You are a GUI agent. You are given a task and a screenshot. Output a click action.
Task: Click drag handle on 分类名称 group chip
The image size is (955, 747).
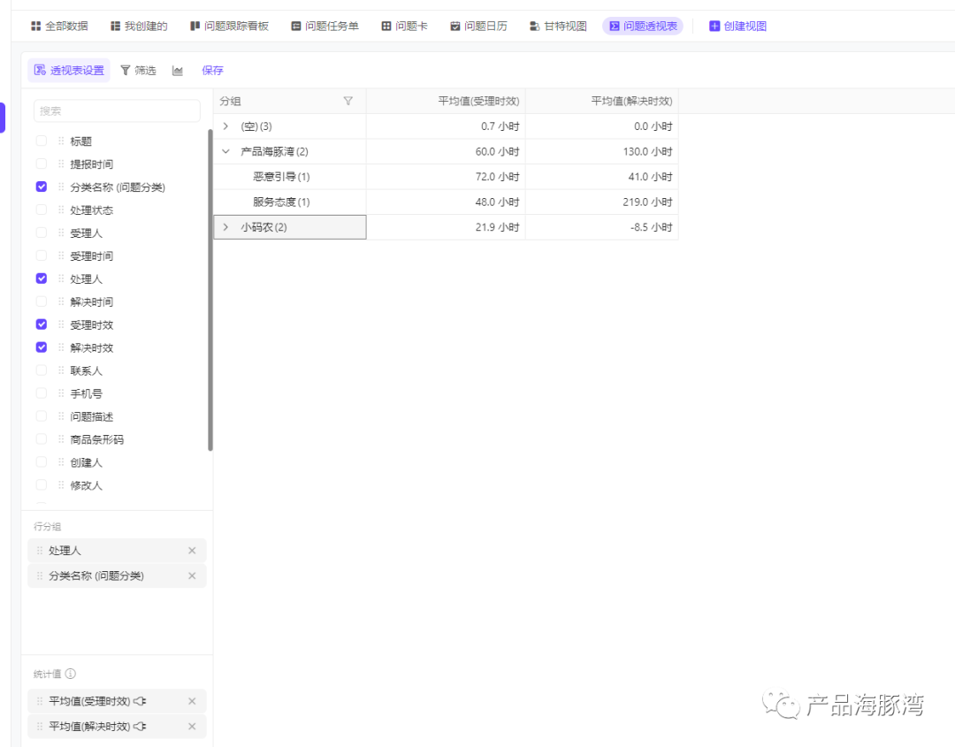tap(40, 575)
